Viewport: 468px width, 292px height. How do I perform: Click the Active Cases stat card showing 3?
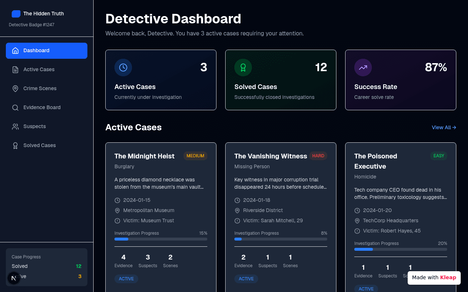pos(161,80)
